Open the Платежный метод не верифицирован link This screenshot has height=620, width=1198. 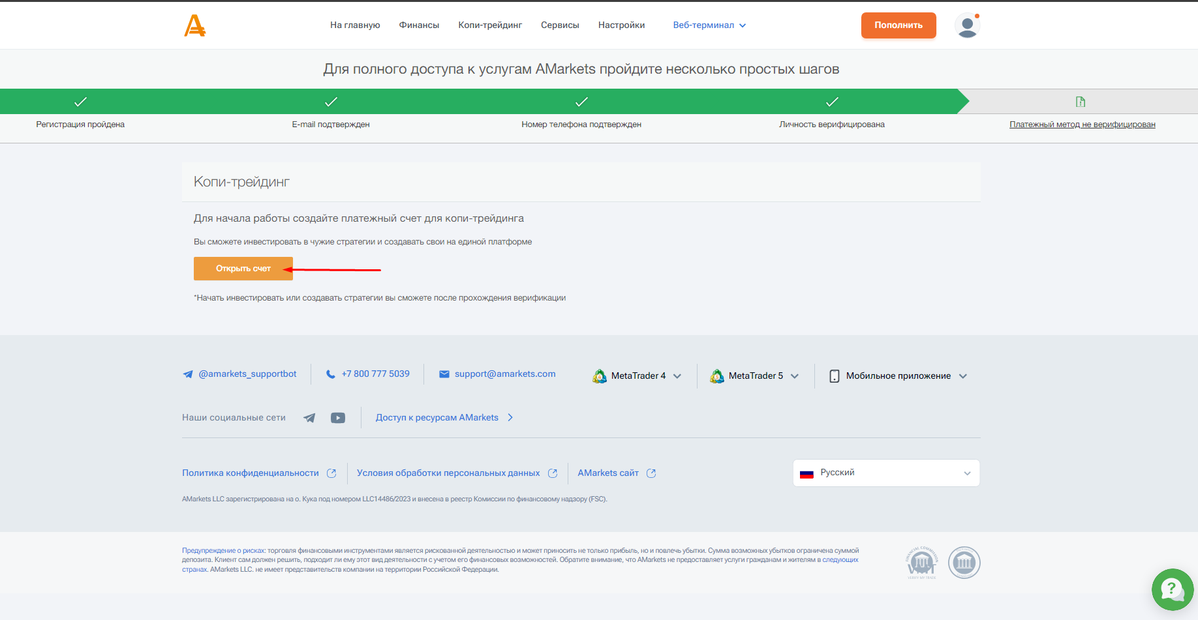[1082, 125]
